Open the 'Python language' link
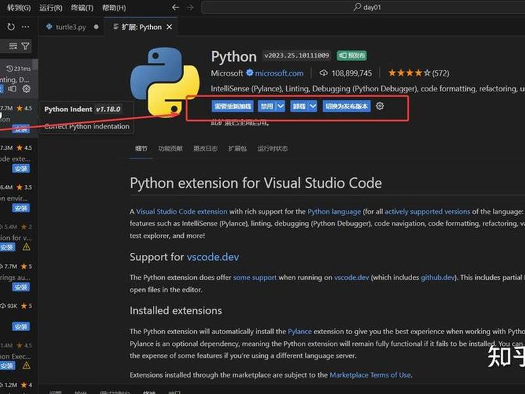The width and height of the screenshot is (525, 394). coord(334,211)
